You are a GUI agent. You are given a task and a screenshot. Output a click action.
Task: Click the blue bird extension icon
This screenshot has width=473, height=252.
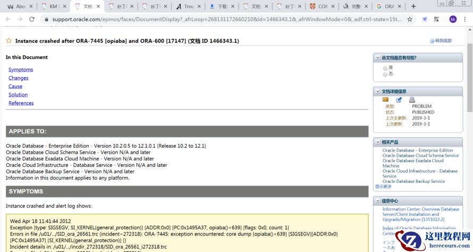[425, 19]
